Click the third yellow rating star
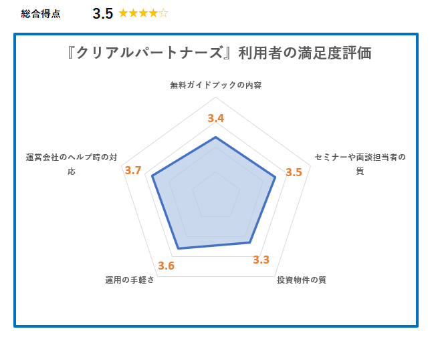 pos(143,13)
